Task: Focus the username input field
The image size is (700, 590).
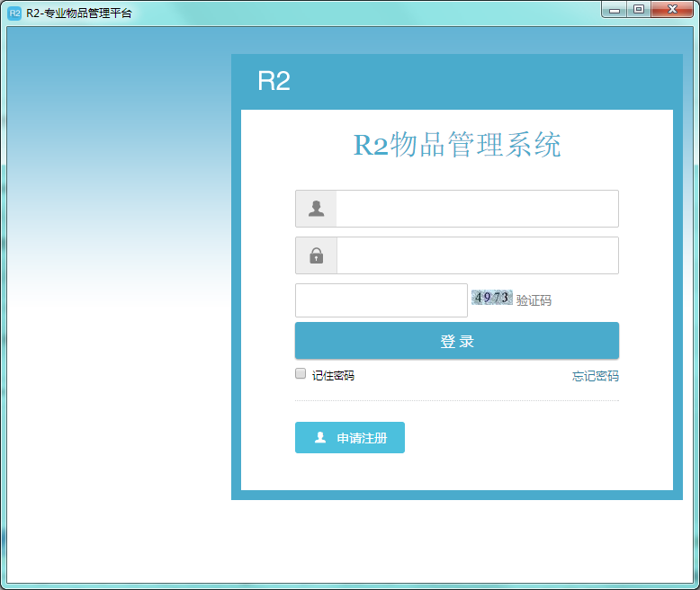Action: click(x=477, y=209)
